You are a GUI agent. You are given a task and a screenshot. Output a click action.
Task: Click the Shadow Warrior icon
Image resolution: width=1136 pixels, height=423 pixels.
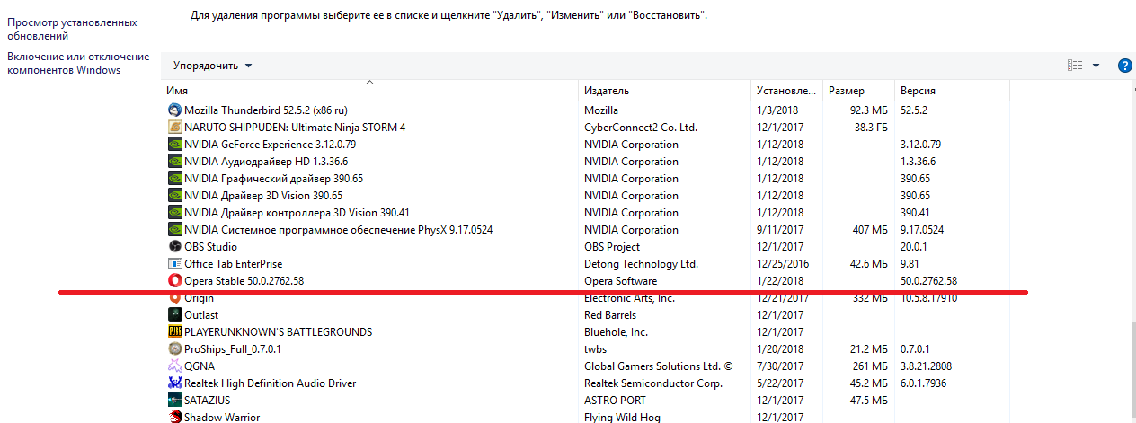coord(175,417)
